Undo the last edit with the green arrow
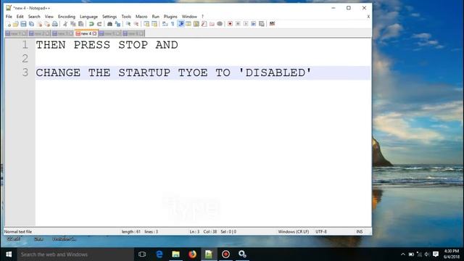The image size is (464, 261). coord(91,24)
